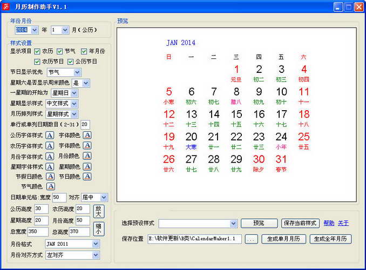Screen dimensions: 366x270
Task: Toggle the 节气 checkbox
Action: pyautogui.click(x=60, y=51)
